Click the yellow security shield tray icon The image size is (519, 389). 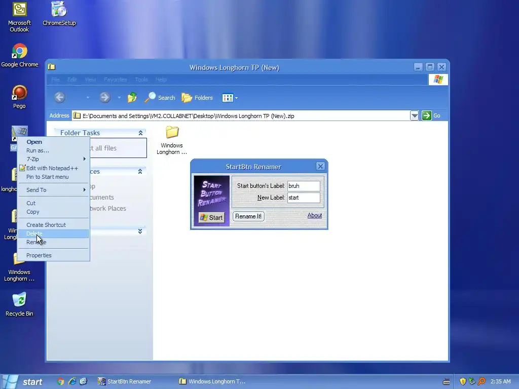pyautogui.click(x=463, y=381)
